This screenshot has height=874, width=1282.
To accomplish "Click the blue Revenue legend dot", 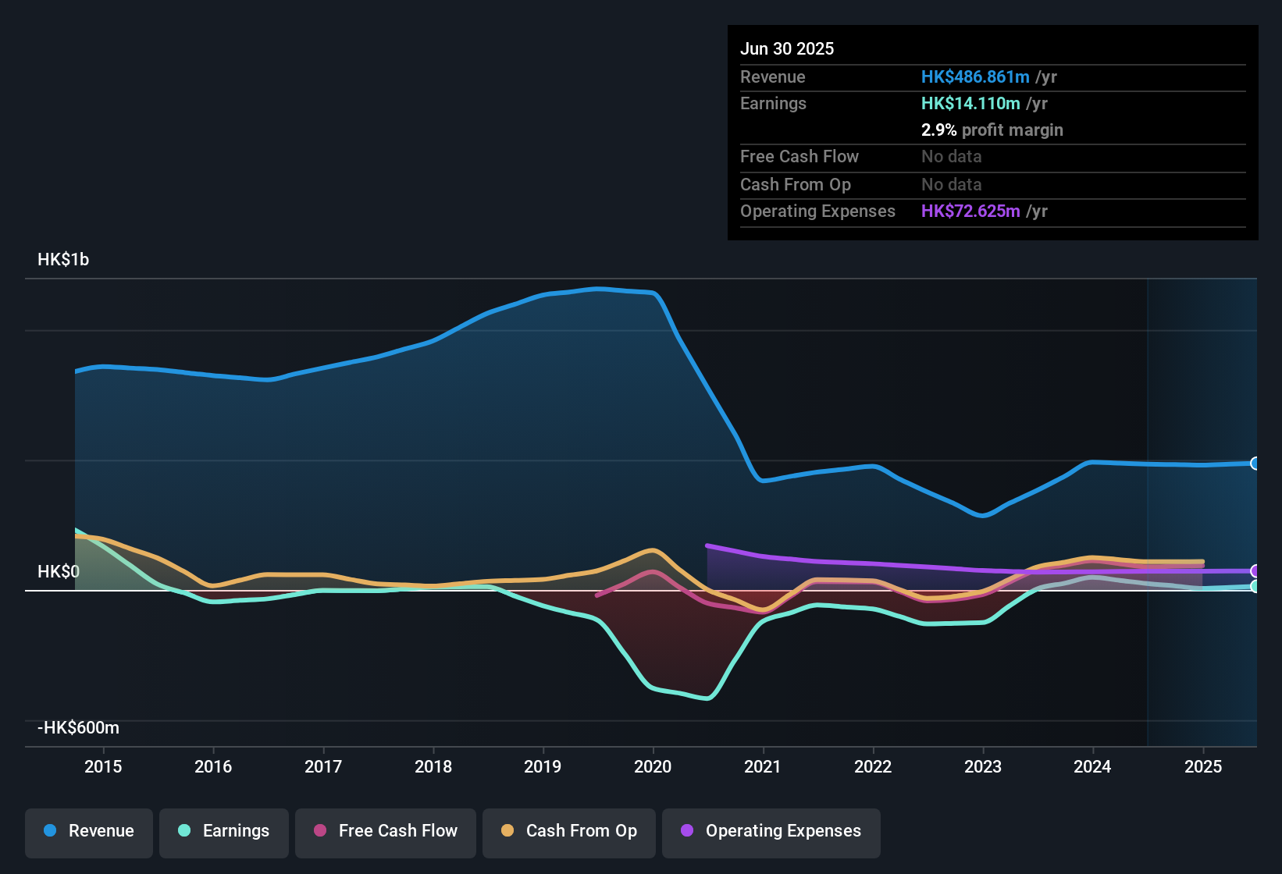I will 50,831.
